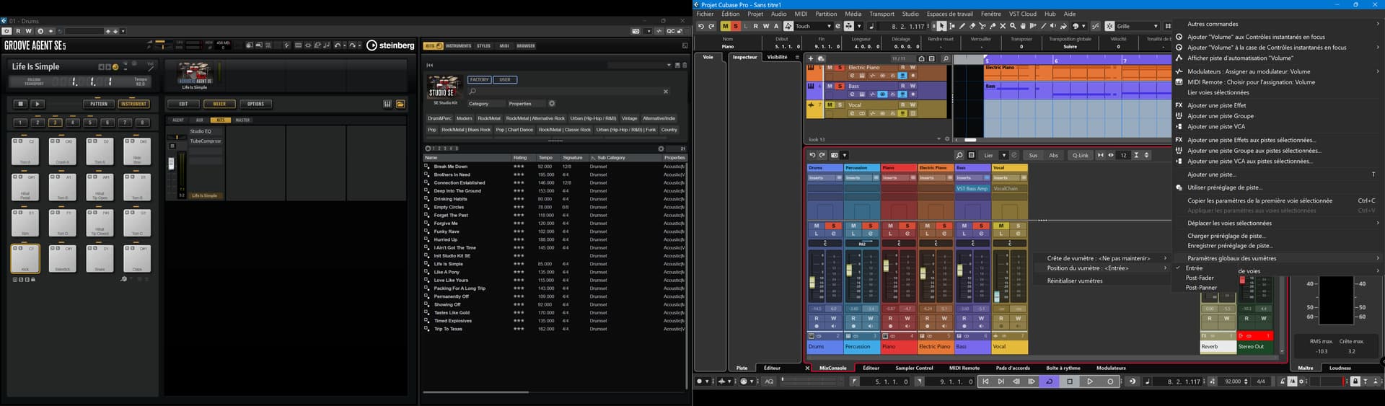Image resolution: width=1385 pixels, height=406 pixels.
Task: Click the Snare drum pad D1
Action: 100,258
